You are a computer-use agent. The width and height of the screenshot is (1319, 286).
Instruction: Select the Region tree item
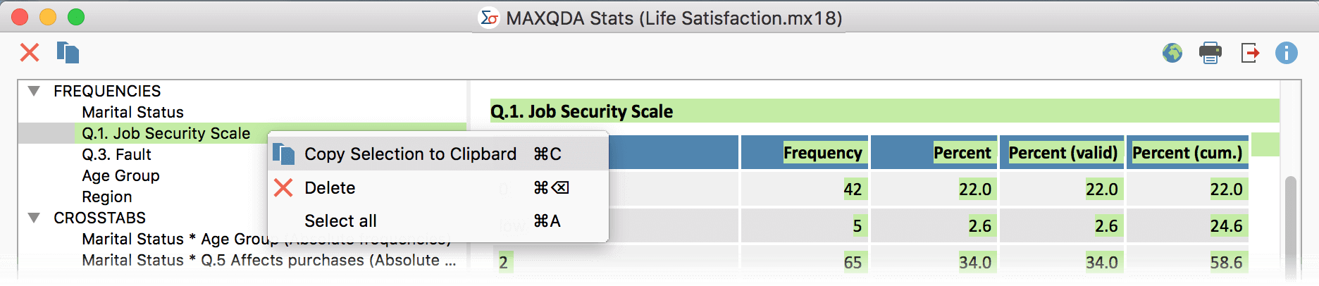coord(107,197)
